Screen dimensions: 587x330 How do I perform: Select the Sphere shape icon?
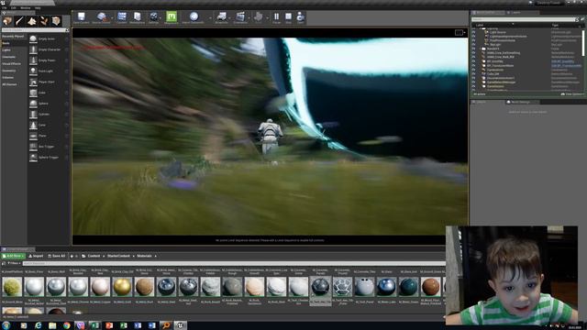pyautogui.click(x=33, y=104)
